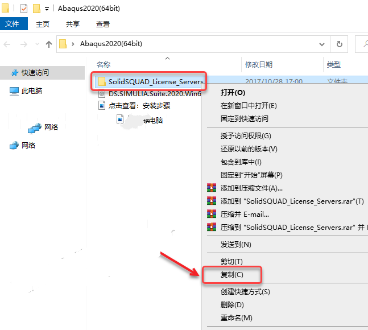Sort by 类型 column header
Viewport: 368px width, 330px height.
334,64
